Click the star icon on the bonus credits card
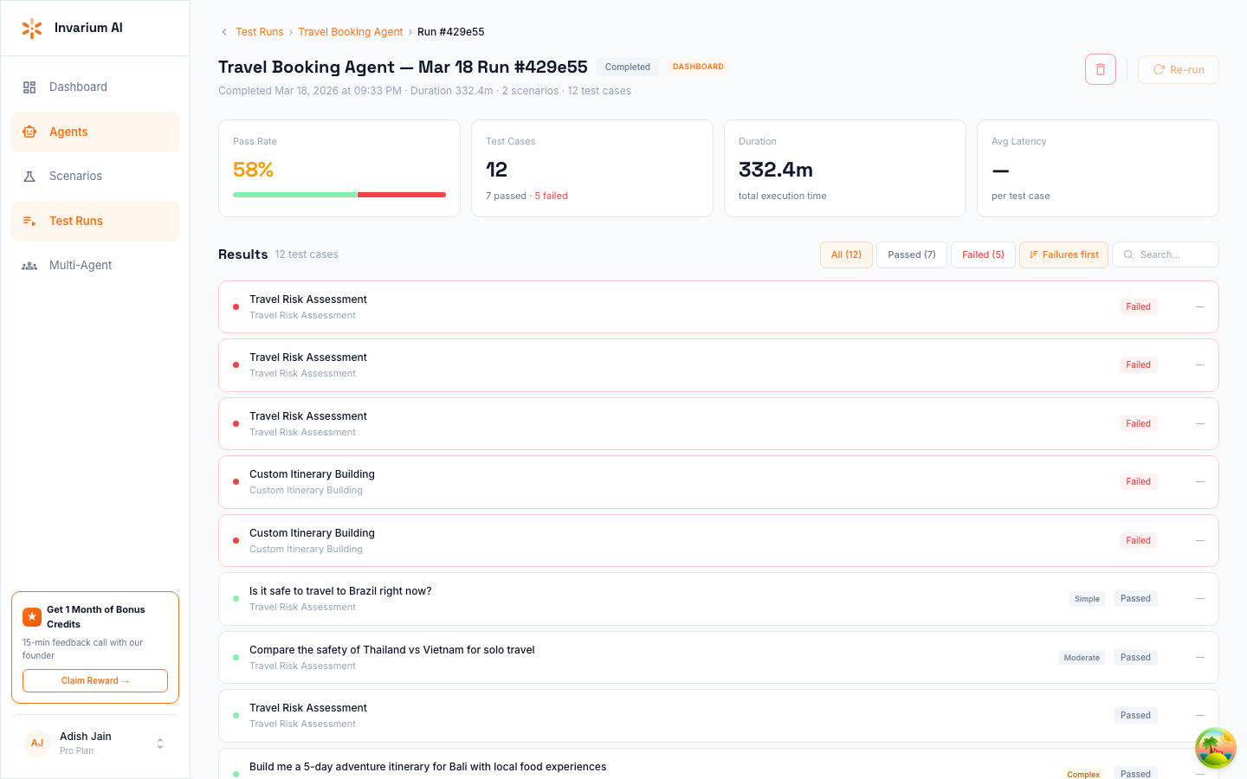1247x779 pixels. point(32,616)
